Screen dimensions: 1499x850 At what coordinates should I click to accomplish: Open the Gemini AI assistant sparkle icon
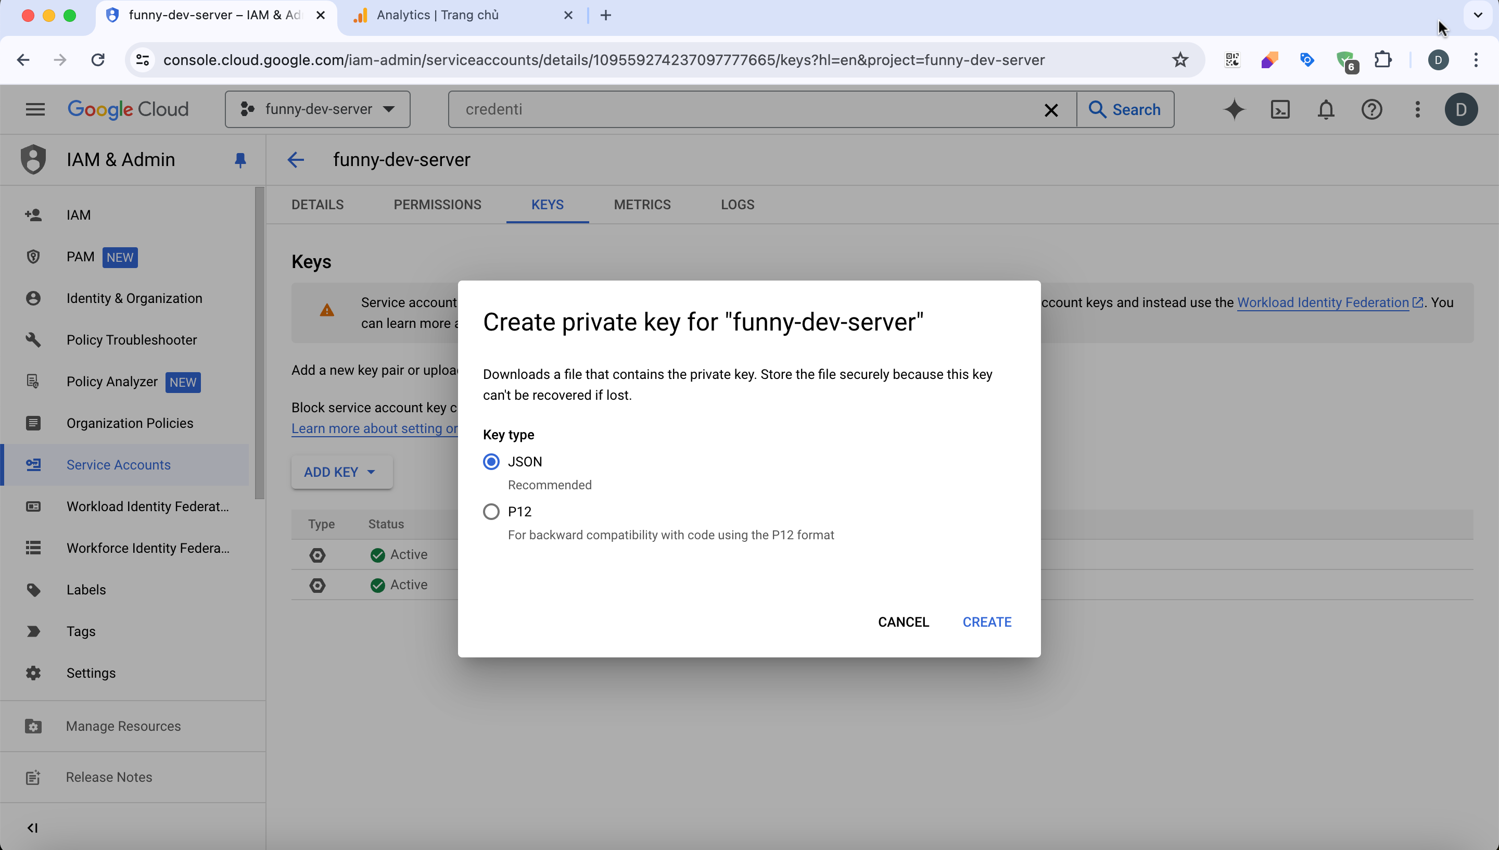(1234, 109)
